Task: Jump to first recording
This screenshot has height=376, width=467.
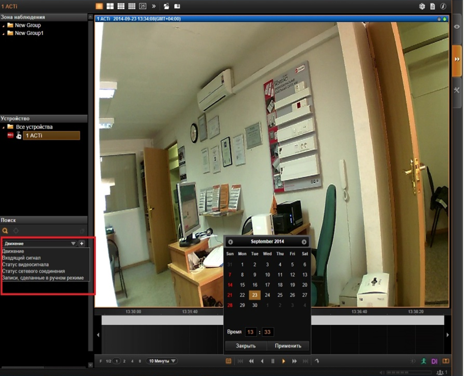Action: coord(240,361)
